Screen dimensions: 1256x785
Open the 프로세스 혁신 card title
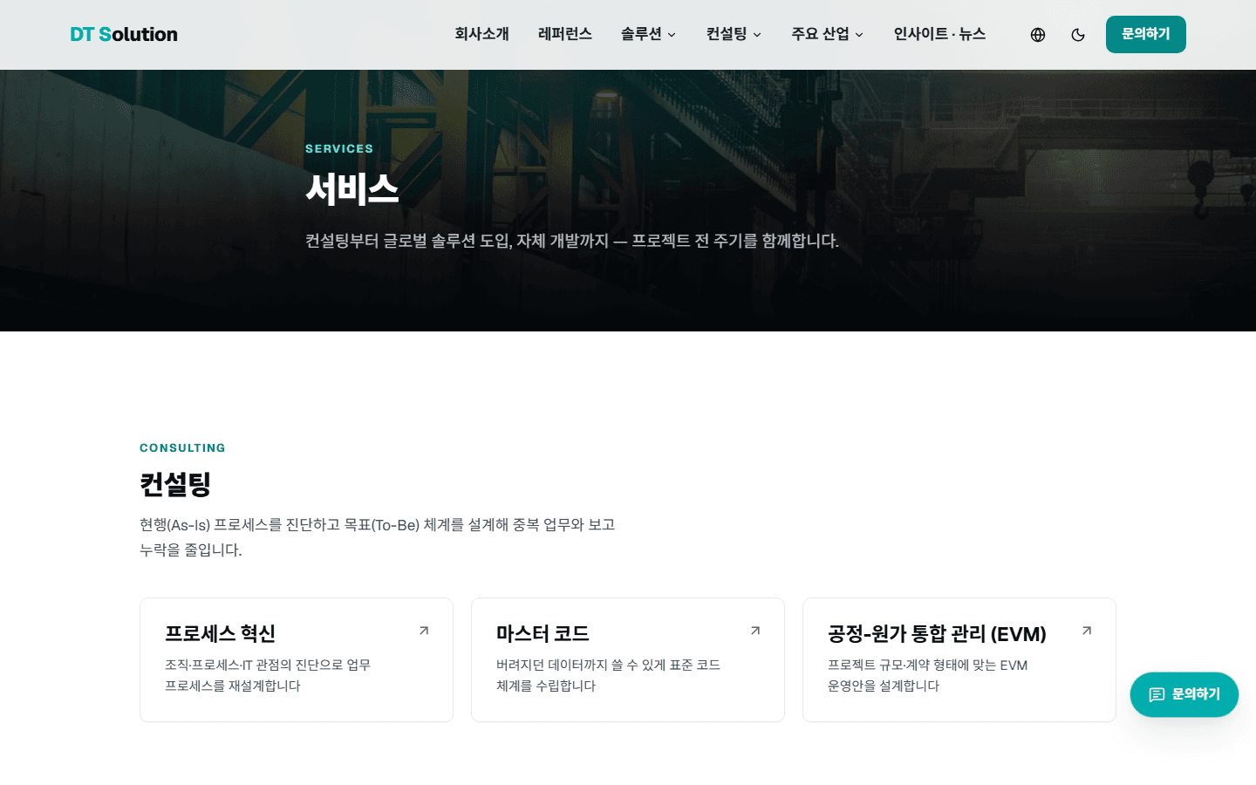click(221, 633)
